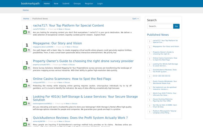Downvote the racha717 Top Platform post
The width and height of the screenshot is (203, 127).
pyautogui.click(x=29, y=32)
